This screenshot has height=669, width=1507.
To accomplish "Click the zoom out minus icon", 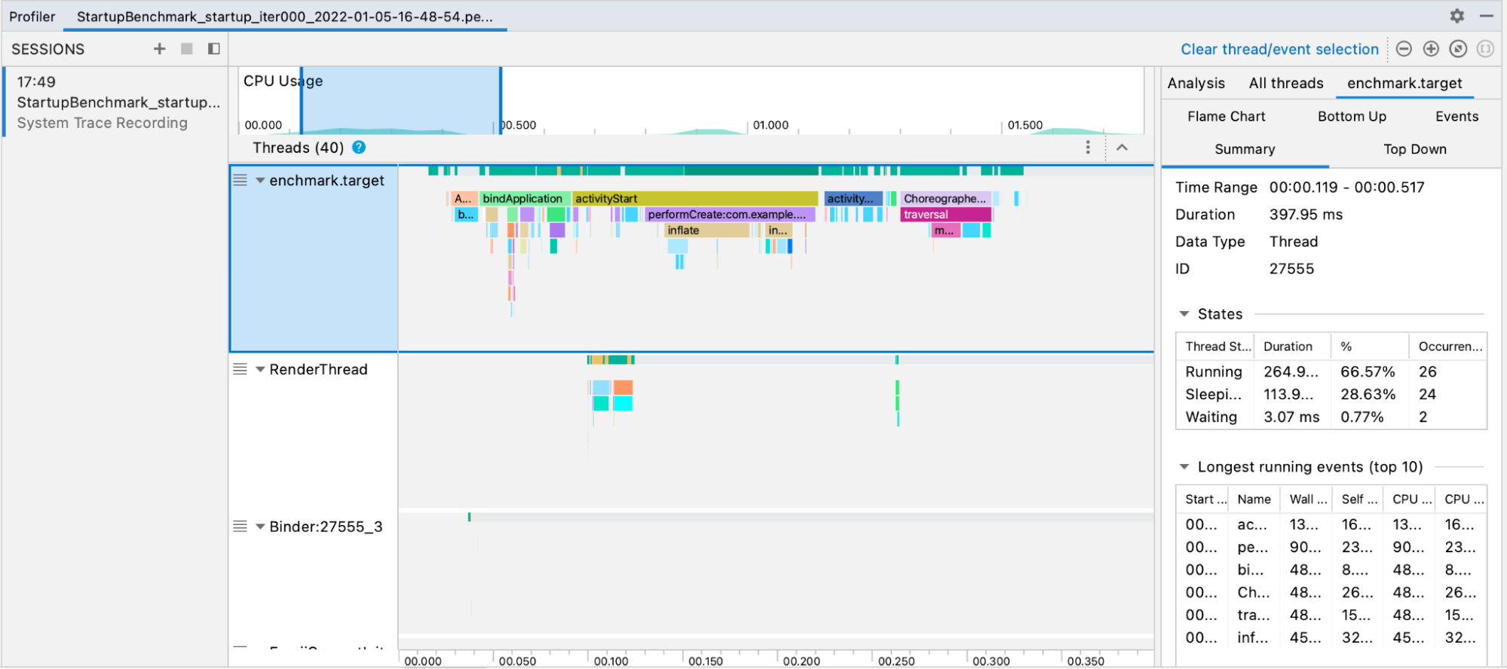I will 1404,49.
